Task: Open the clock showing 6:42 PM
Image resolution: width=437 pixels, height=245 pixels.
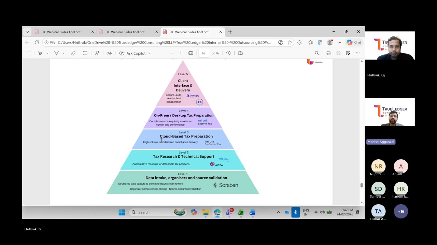Action: [x=345, y=212]
